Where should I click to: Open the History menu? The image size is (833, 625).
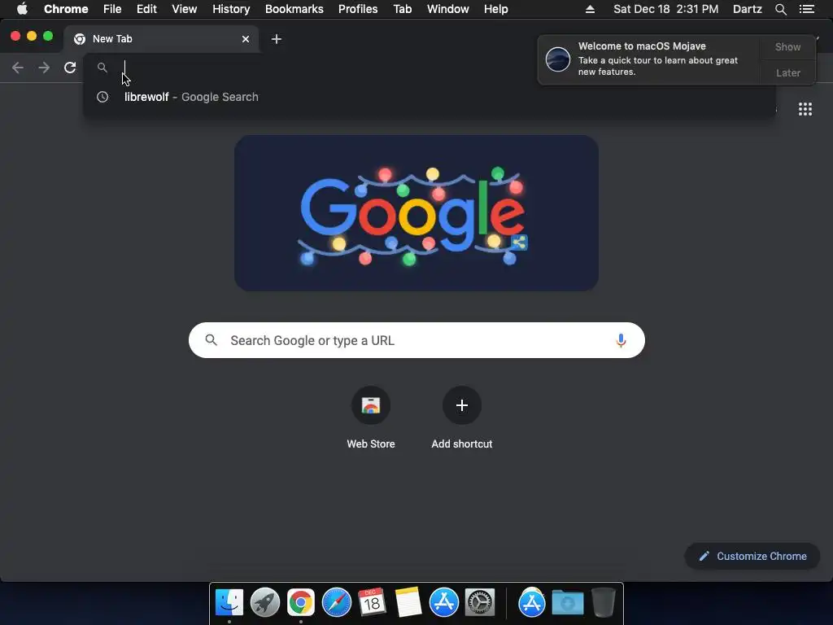231,9
